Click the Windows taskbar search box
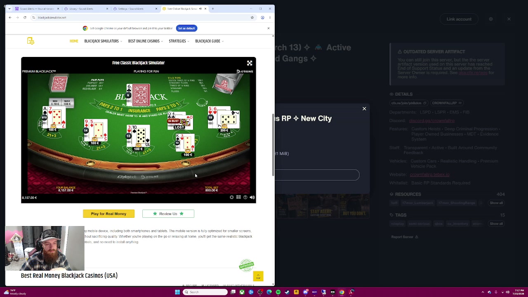528x297 pixels. click(205, 292)
